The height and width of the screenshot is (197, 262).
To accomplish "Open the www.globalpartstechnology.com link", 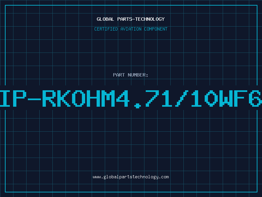I will [x=131, y=177].
